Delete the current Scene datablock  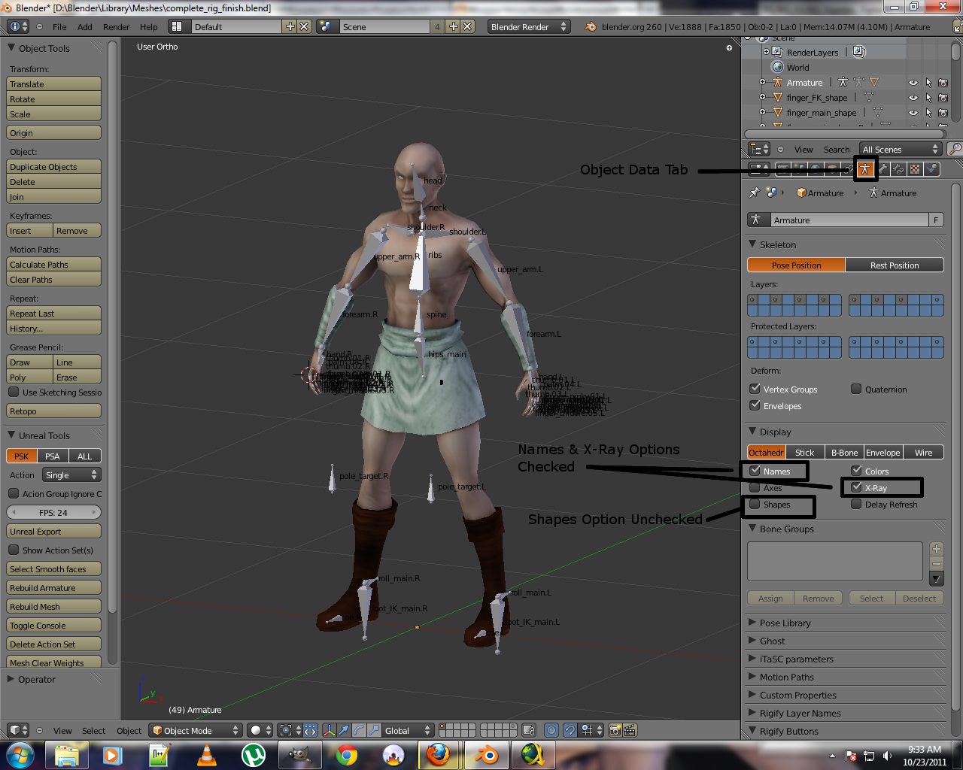[467, 26]
